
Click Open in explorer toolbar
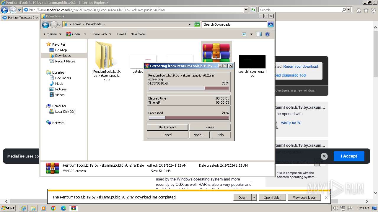pyautogui.click(x=73, y=34)
